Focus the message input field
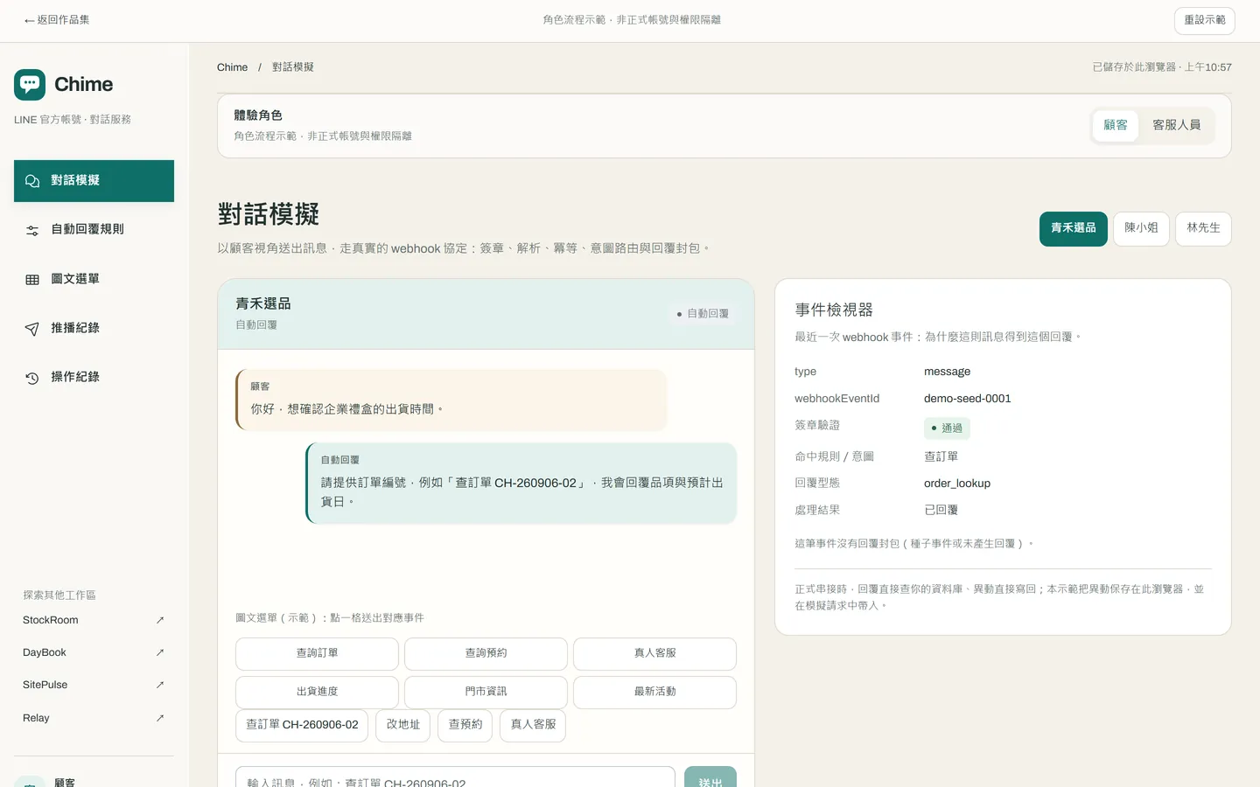Image resolution: width=1260 pixels, height=787 pixels. click(x=455, y=778)
